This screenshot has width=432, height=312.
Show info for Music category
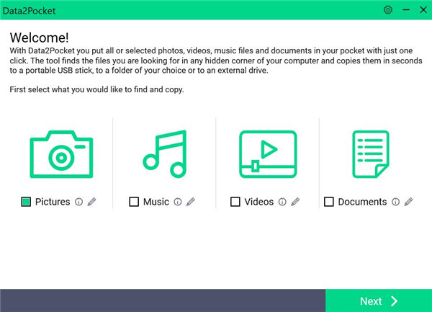[178, 202]
